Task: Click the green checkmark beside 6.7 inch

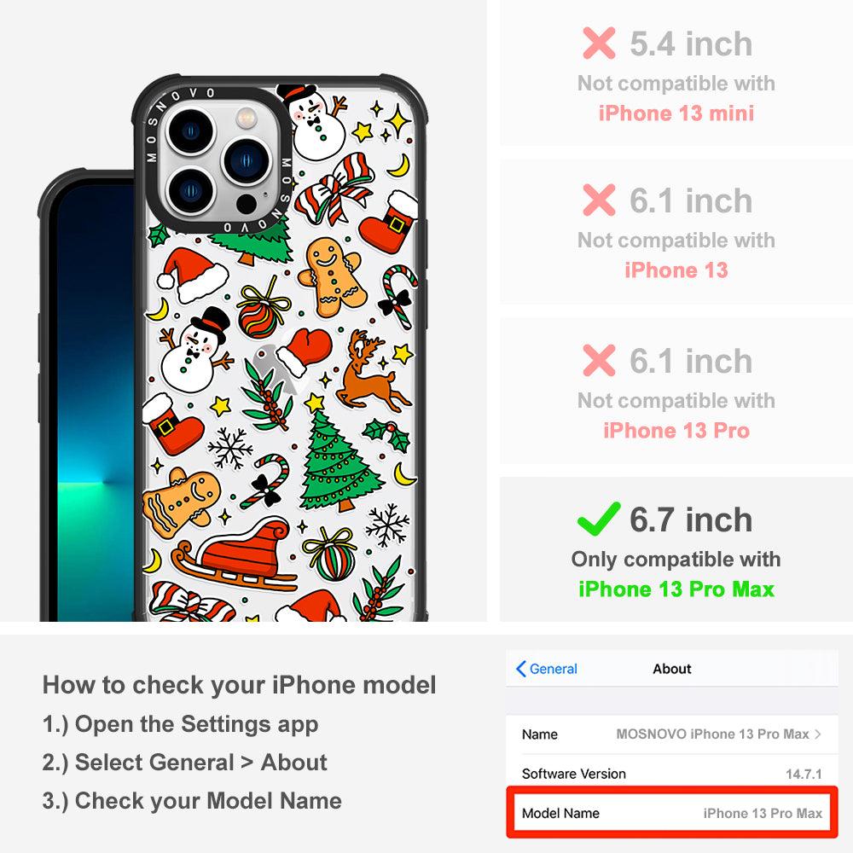Action: [x=599, y=519]
